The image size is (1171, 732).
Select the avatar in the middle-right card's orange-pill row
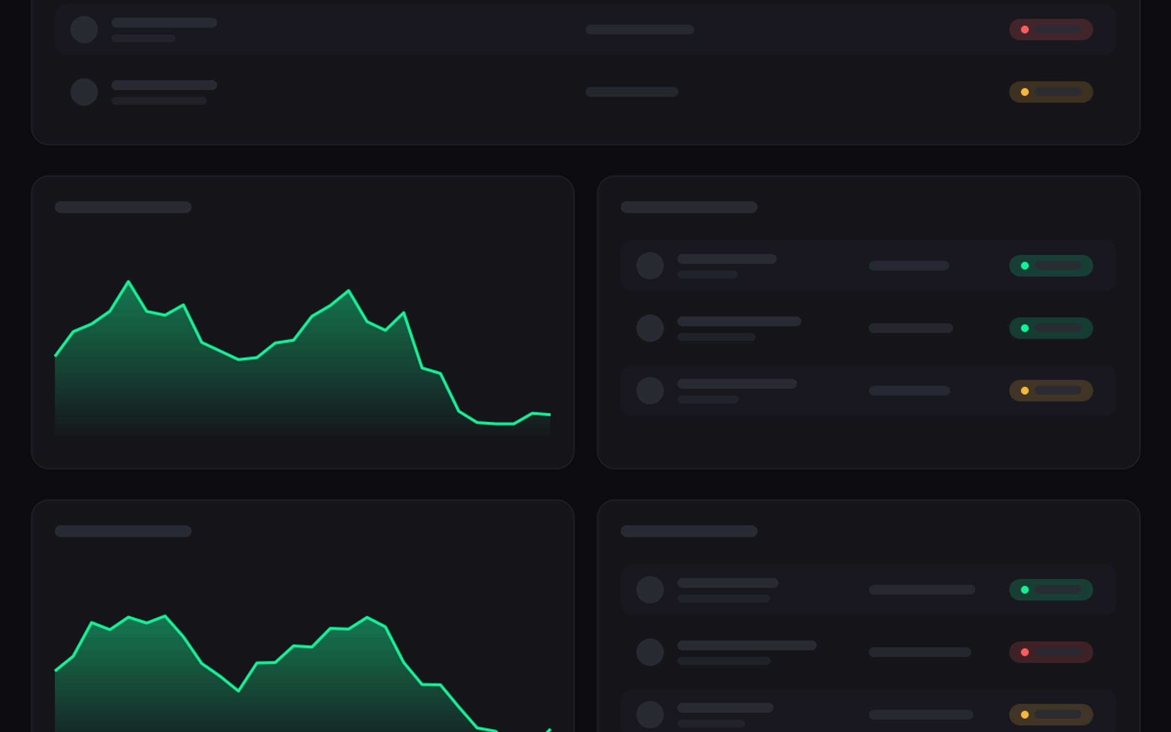(650, 391)
